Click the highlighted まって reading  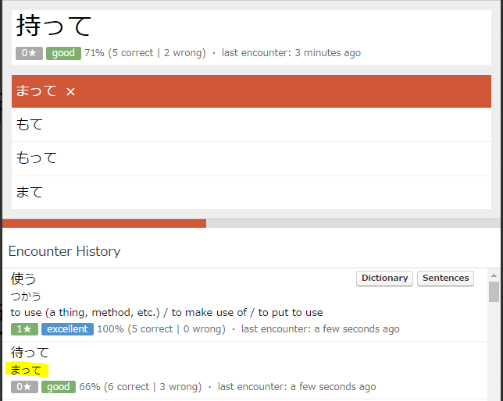[27, 370]
